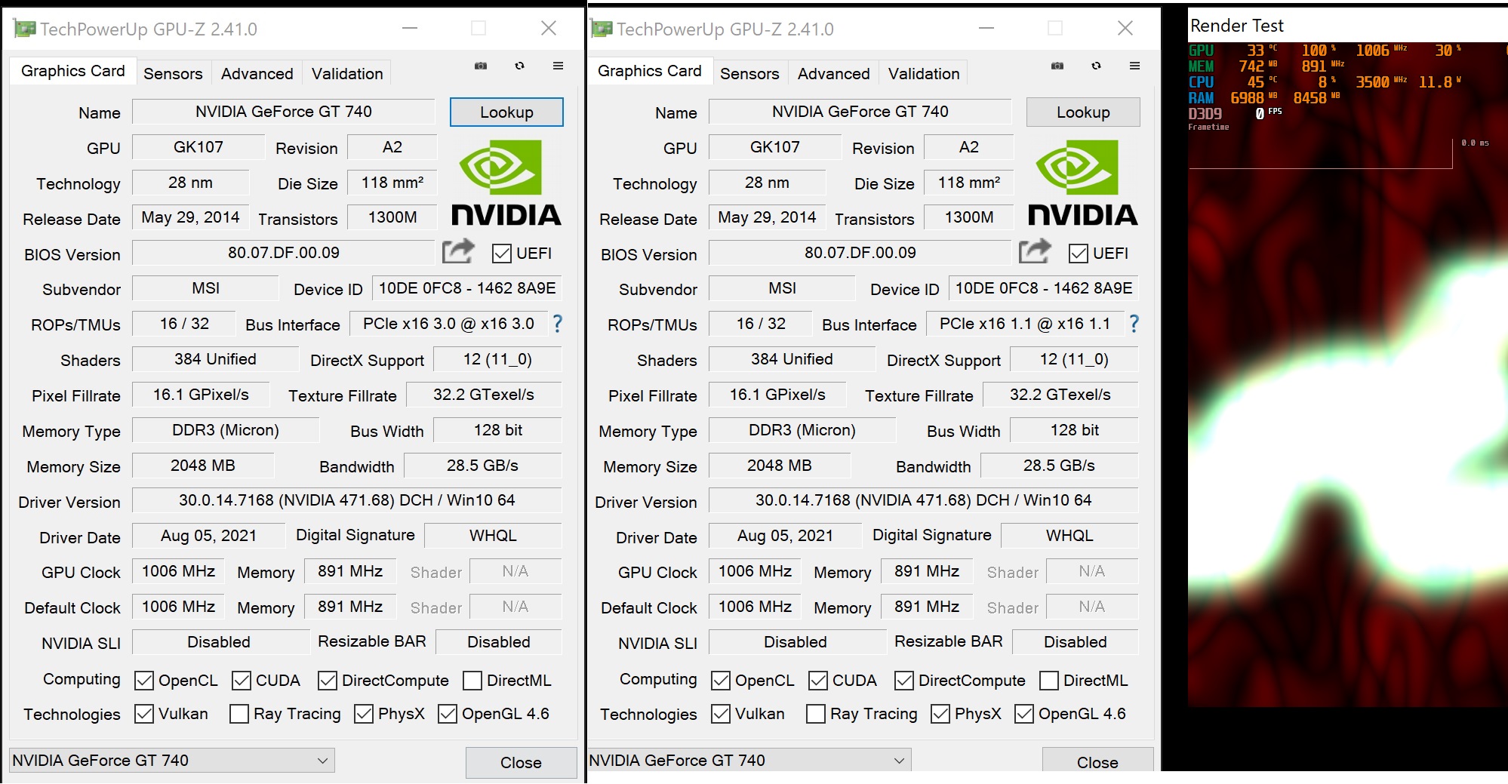Open the Advanced tab in left GPU-Z window

click(257, 73)
